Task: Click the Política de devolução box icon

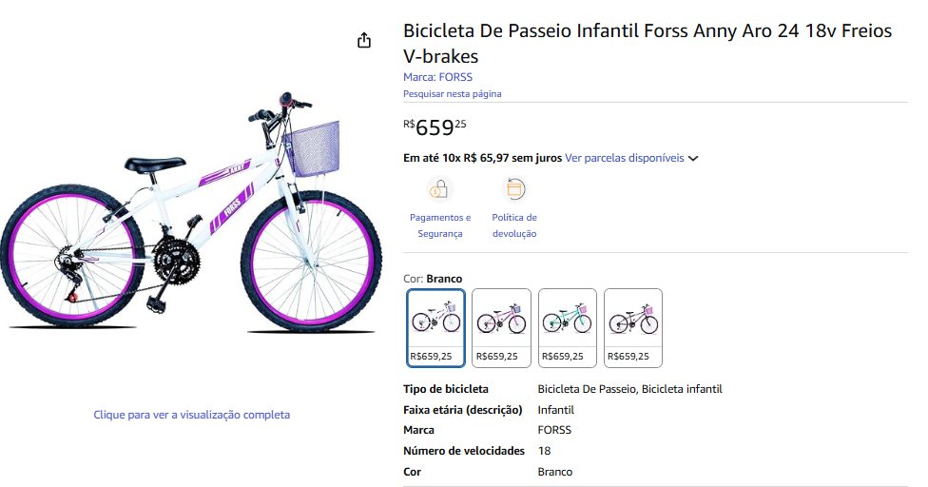Action: click(x=514, y=188)
